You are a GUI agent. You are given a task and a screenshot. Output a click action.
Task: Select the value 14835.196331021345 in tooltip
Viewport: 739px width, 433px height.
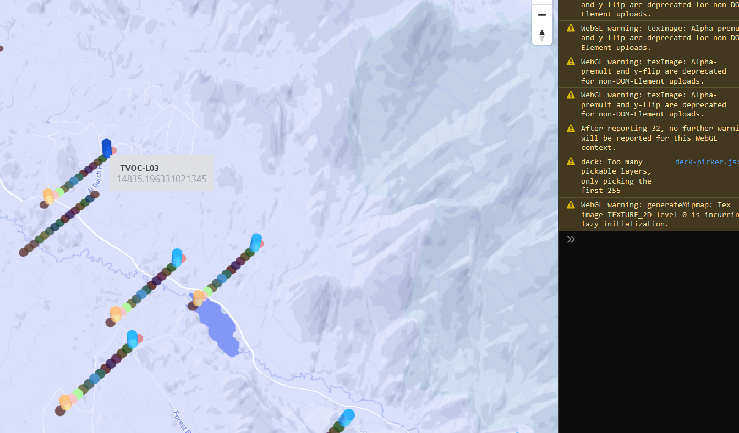point(161,179)
